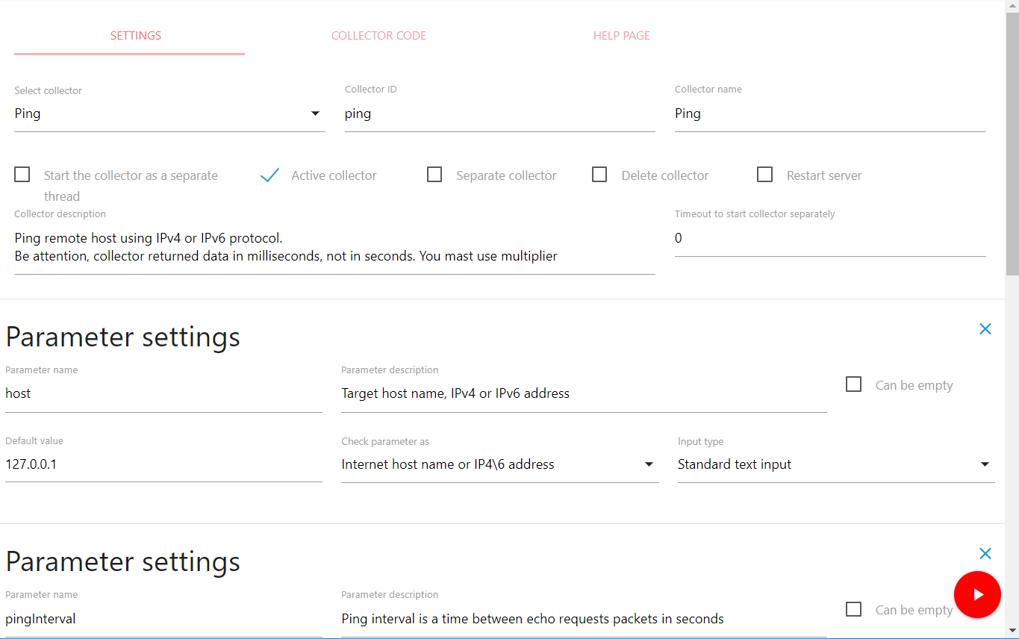Check Can be empty for pingInterval parameter
Screen dimensions: 1019x639
click(x=853, y=609)
